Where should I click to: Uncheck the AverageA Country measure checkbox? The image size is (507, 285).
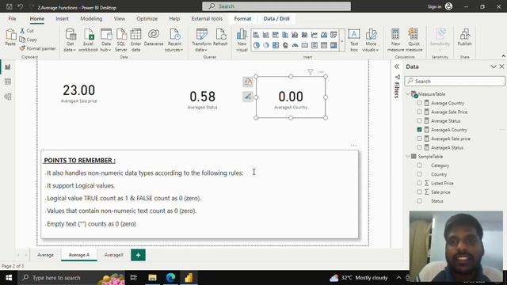coord(419,130)
